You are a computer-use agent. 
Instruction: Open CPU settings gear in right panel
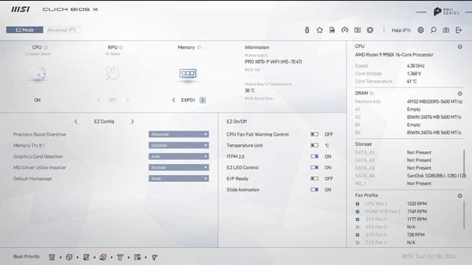point(459,46)
